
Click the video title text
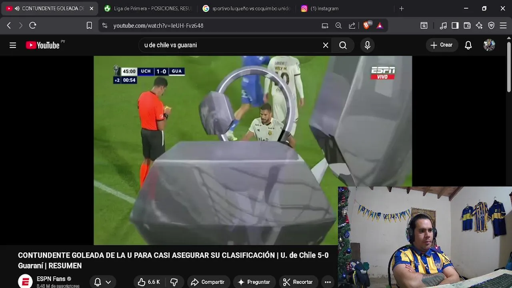tap(173, 260)
